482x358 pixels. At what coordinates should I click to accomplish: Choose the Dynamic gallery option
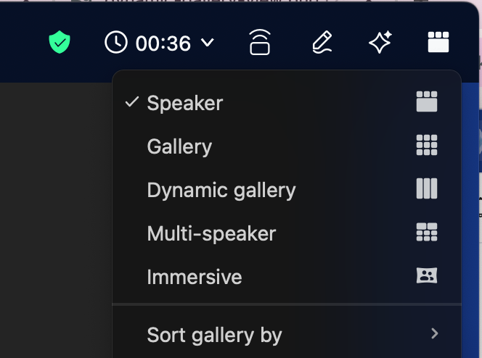click(x=221, y=190)
